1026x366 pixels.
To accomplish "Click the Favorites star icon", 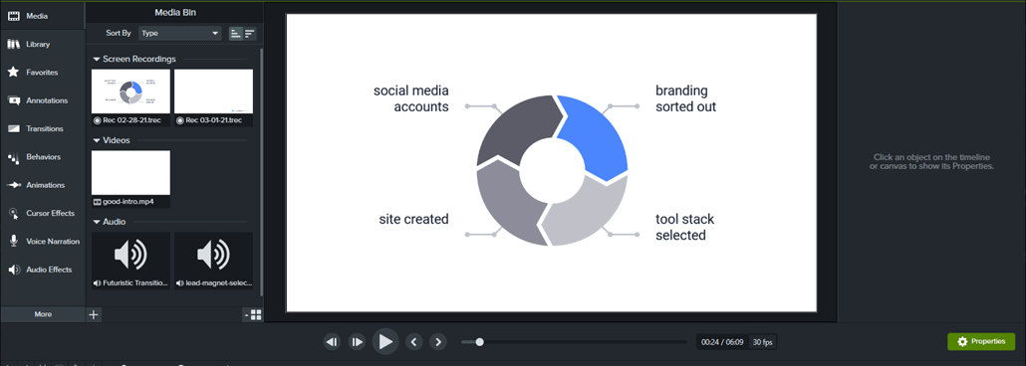I will (13, 73).
